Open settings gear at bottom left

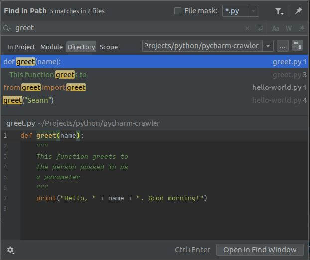pyautogui.click(x=10, y=250)
